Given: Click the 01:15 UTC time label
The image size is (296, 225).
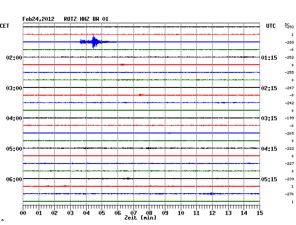Looking at the screenshot, I should pyautogui.click(x=269, y=57).
